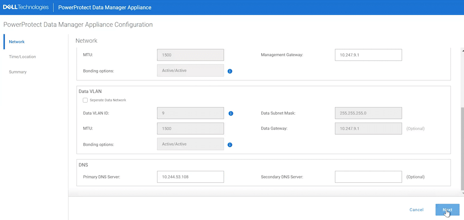Viewport: 464px width, 220px height.
Task: Click the scrollbar up arrow
Action: click(463, 50)
